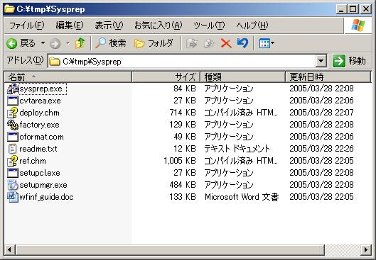Click the readme.txt file name

pos(38,149)
